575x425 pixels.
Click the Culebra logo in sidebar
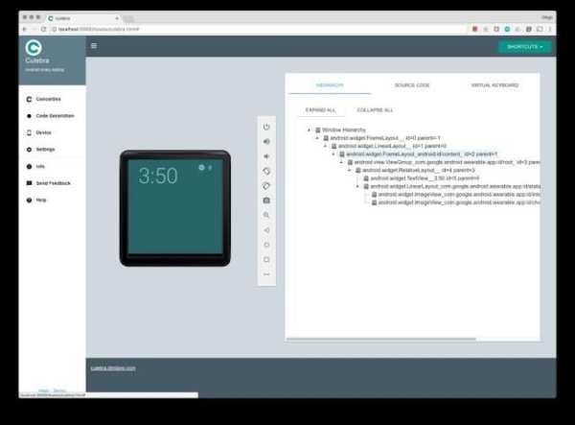point(34,48)
